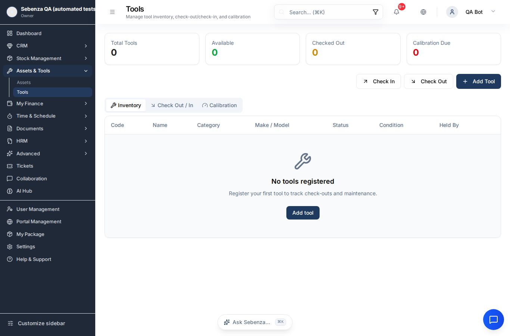This screenshot has height=336, width=510.
Task: Click the Add tool empty-state button
Action: pos(303,213)
